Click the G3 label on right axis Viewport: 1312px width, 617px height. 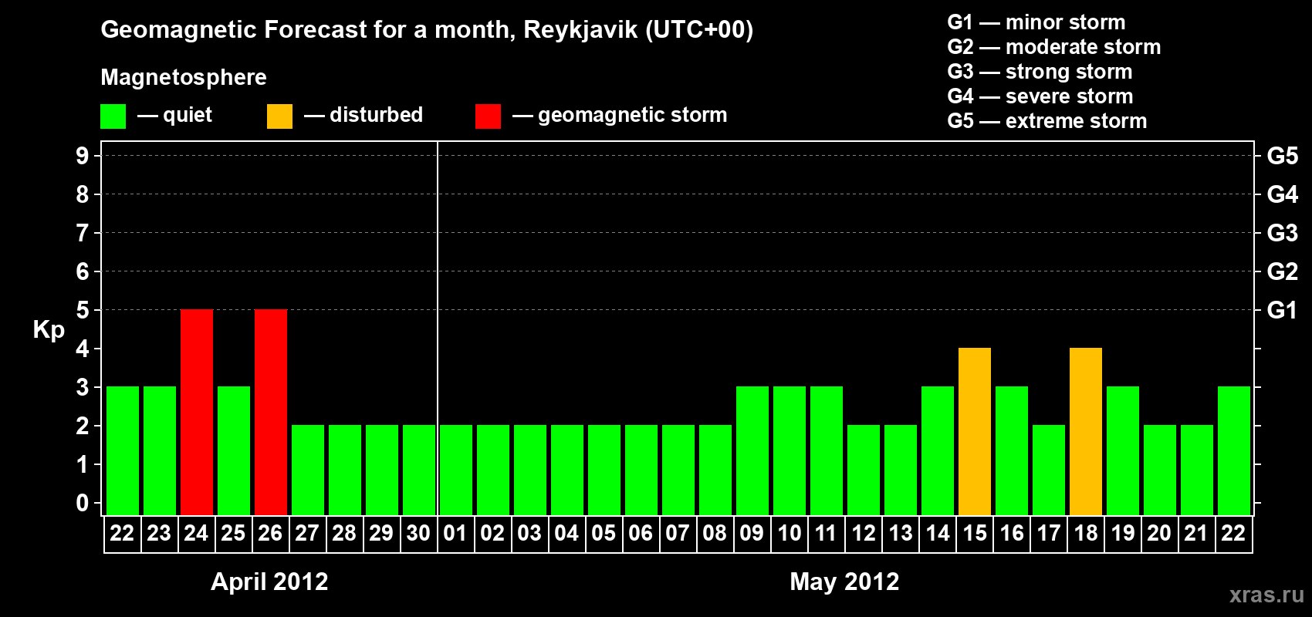(1282, 233)
